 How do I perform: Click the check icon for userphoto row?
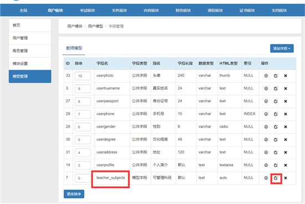[x=266, y=76]
